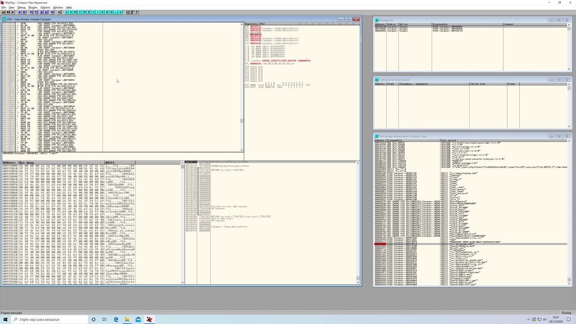The image size is (576, 324).
Task: Open Run trace with ellipsis button
Action: [116, 12]
